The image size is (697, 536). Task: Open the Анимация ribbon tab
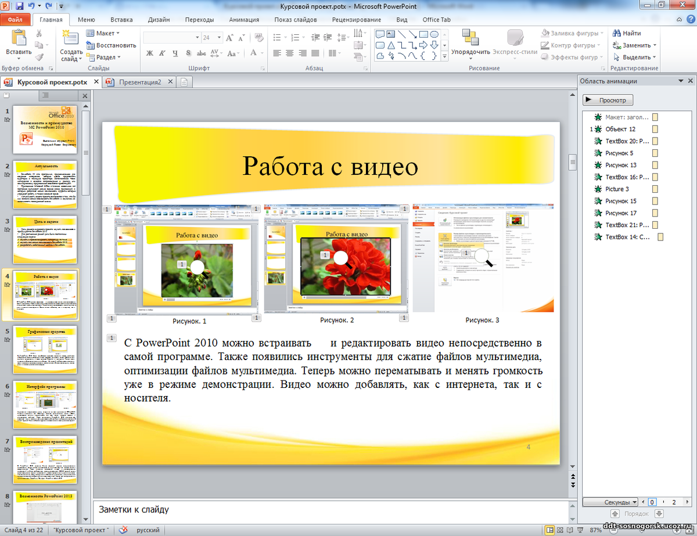pos(244,20)
